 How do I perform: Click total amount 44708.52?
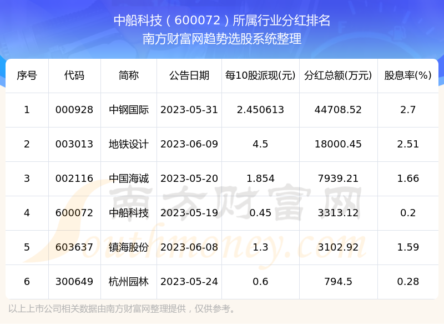(338, 110)
